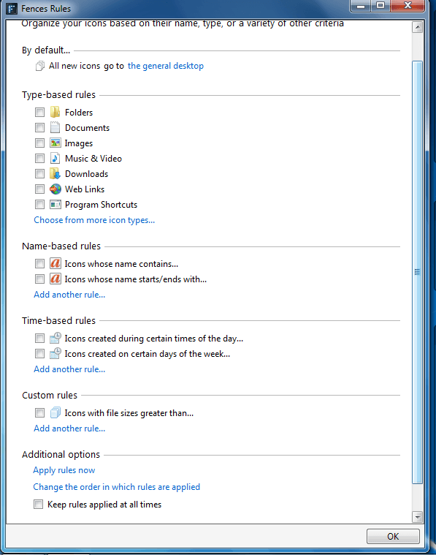
Task: Click the Folders icon in Type-based rules
Action: (55, 112)
